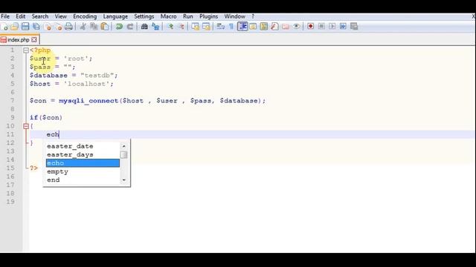
Task: Click the Zoom Out toolbar icon
Action: tap(181, 27)
